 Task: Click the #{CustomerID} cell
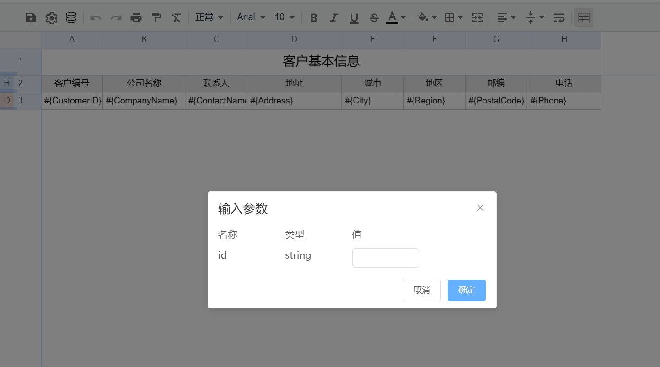pyautogui.click(x=72, y=101)
